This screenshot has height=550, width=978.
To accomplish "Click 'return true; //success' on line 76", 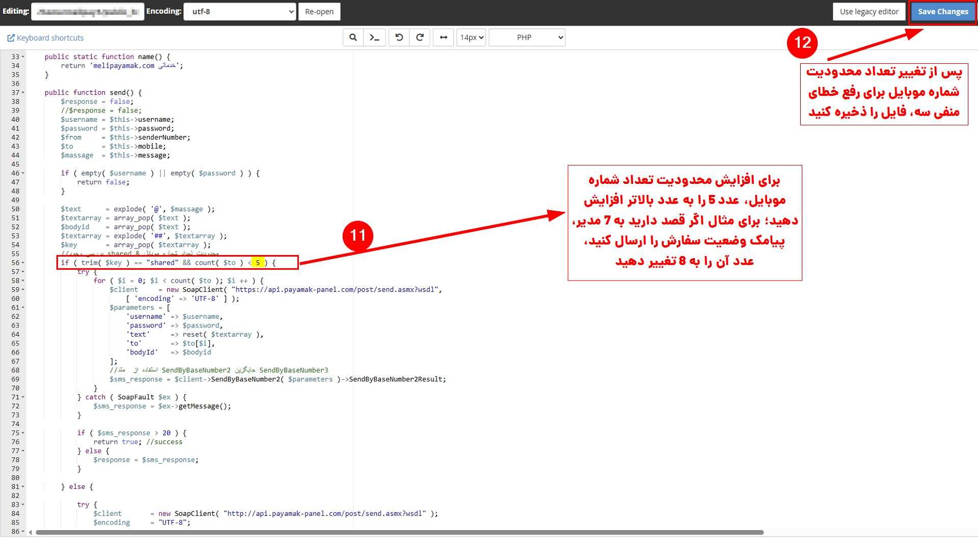I will [x=138, y=442].
